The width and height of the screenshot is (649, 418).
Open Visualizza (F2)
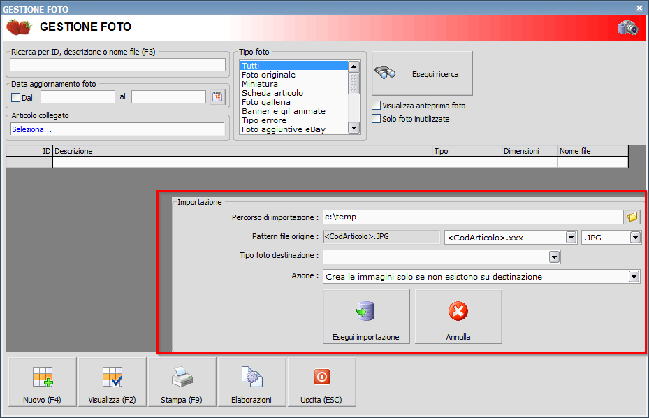coord(112,382)
